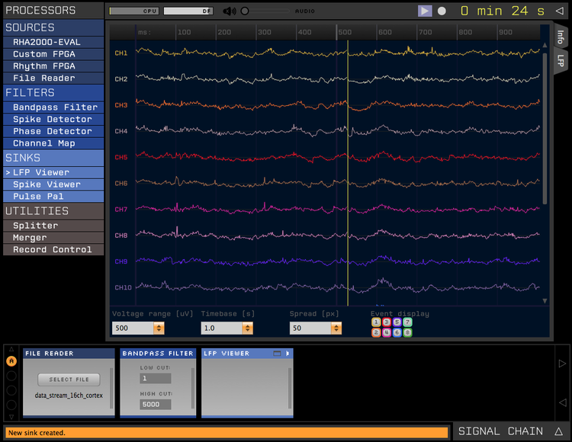This screenshot has height=442, width=572.
Task: Click the left arrow in signal chain
Action: tap(562, 402)
